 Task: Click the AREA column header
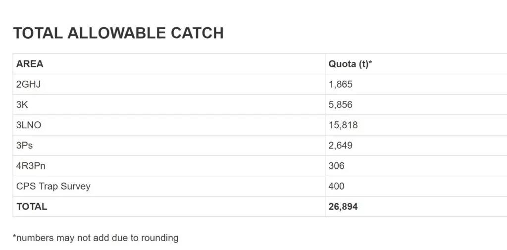pyautogui.click(x=30, y=64)
